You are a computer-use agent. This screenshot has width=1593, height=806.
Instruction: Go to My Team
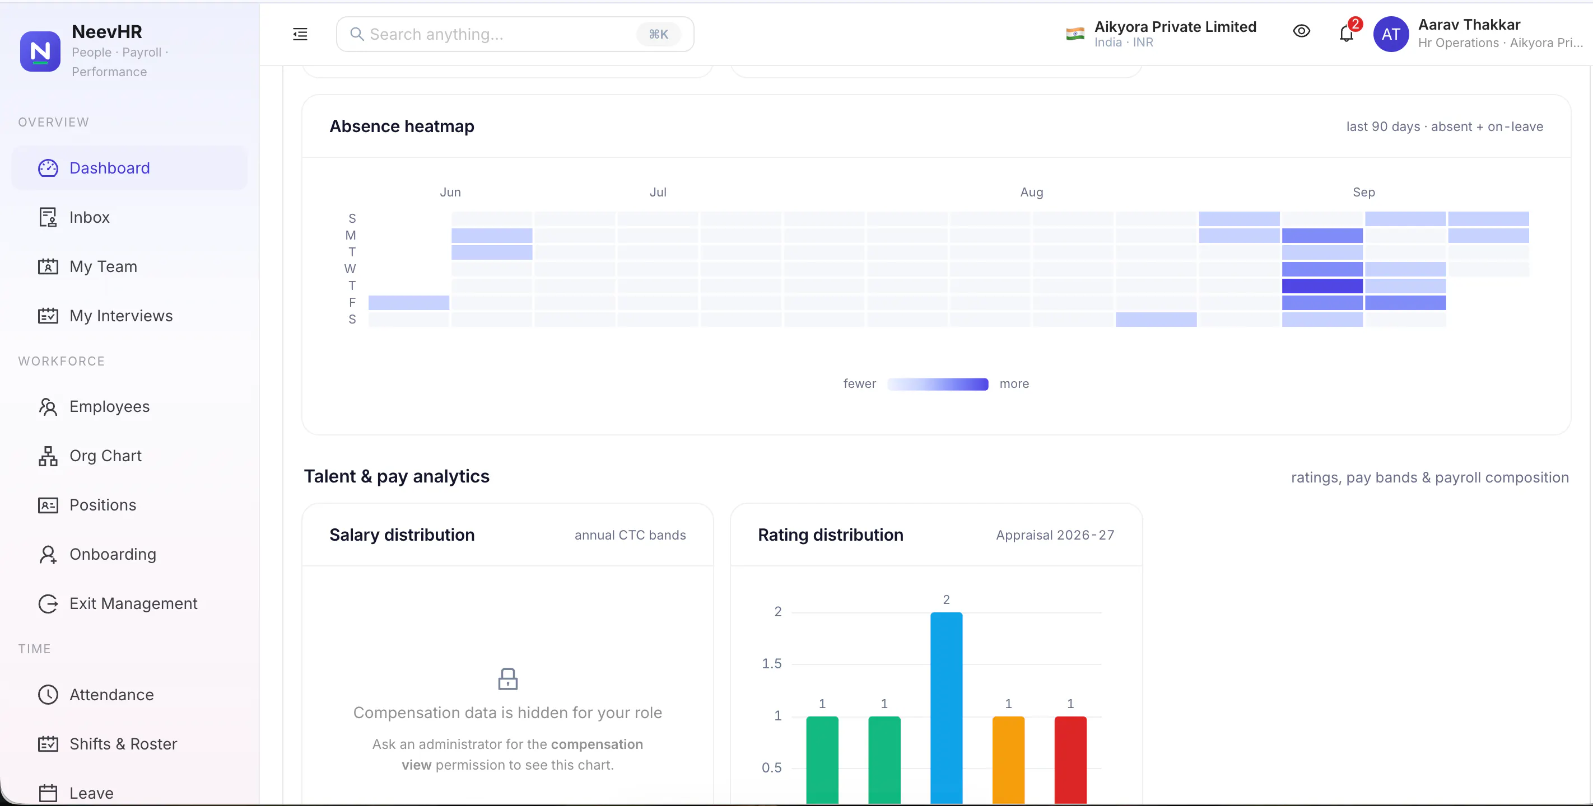click(x=130, y=266)
